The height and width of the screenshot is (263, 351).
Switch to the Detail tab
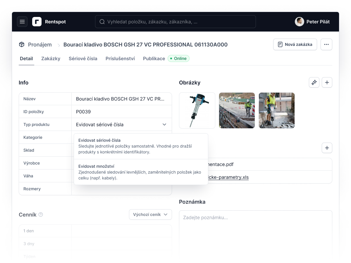click(26, 58)
